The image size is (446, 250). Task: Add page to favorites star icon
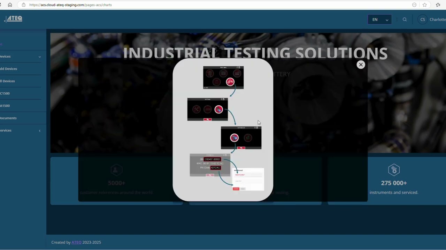pyautogui.click(x=424, y=5)
